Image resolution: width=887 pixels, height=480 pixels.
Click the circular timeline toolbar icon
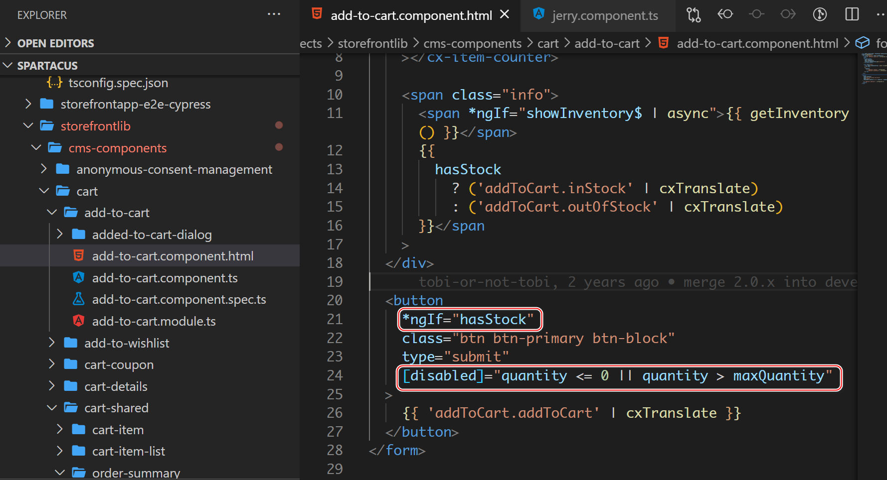click(x=820, y=14)
